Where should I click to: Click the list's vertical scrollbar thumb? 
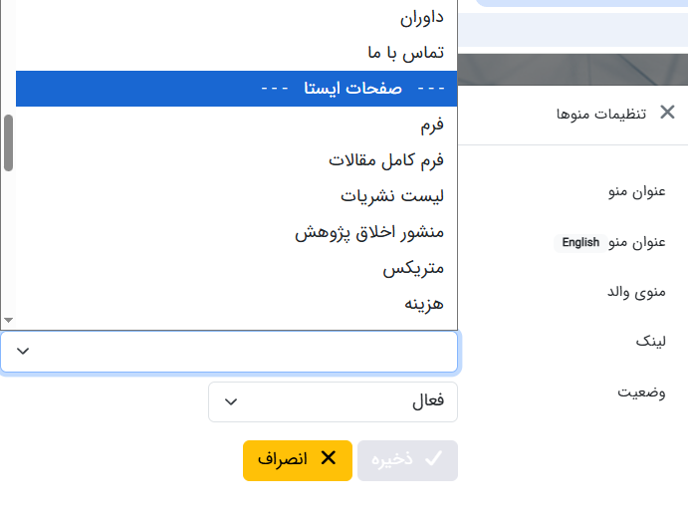9,142
